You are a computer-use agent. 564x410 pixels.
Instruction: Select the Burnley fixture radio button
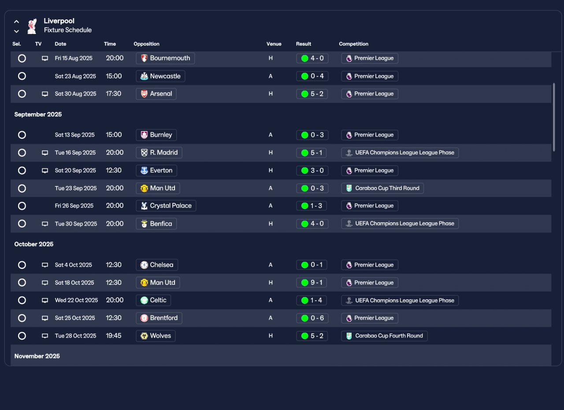pyautogui.click(x=22, y=135)
